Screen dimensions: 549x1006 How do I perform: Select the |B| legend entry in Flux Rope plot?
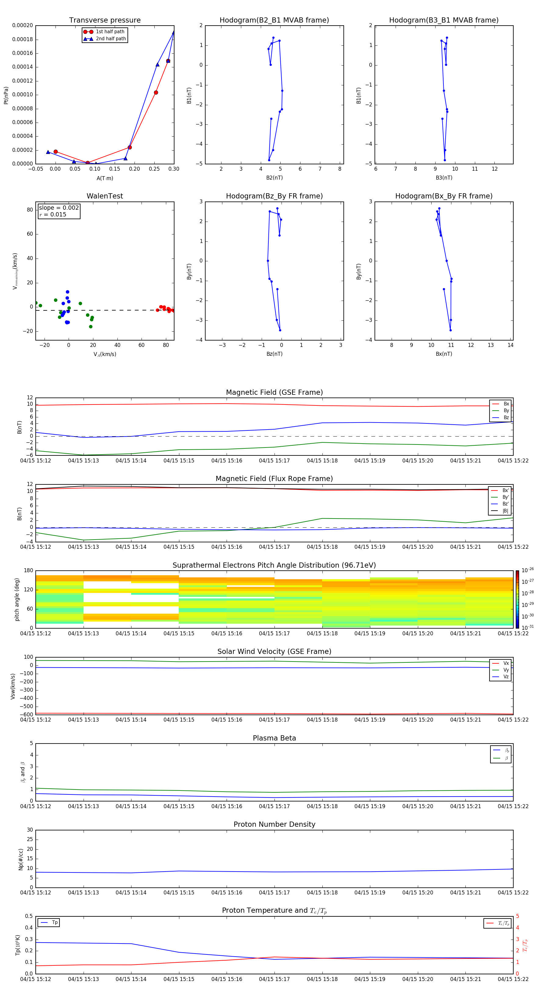500,511
